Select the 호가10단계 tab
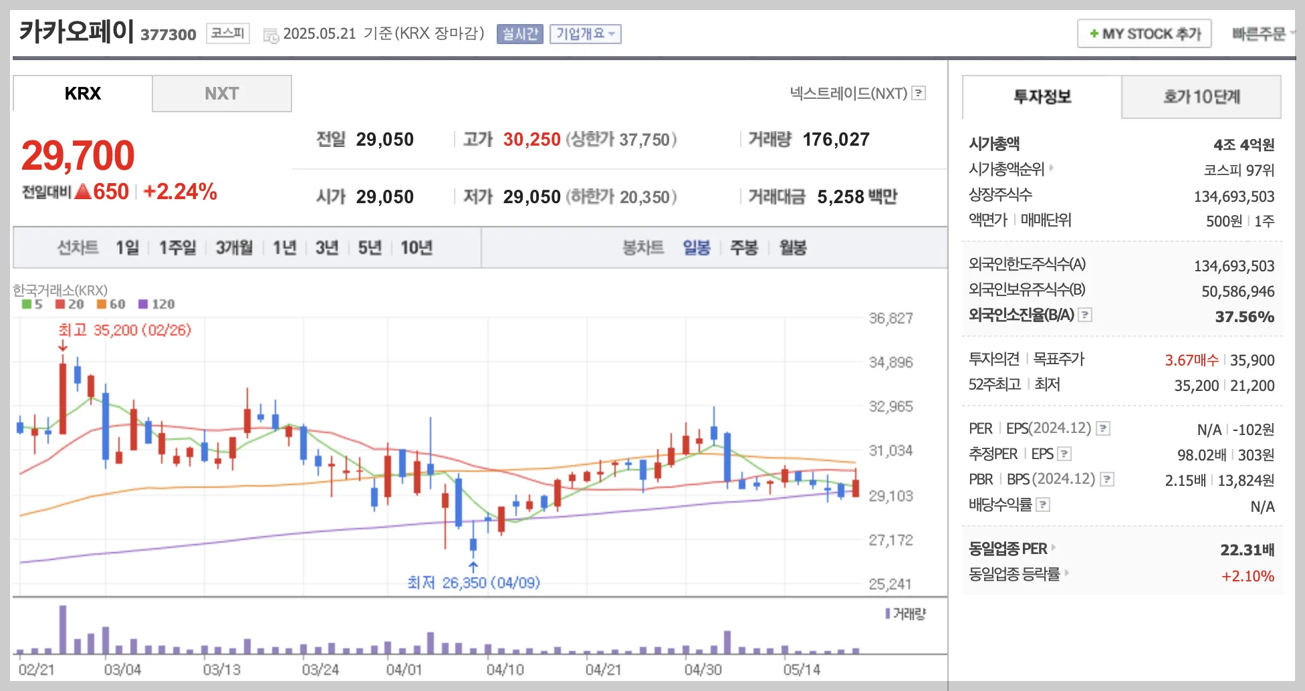 [1201, 97]
